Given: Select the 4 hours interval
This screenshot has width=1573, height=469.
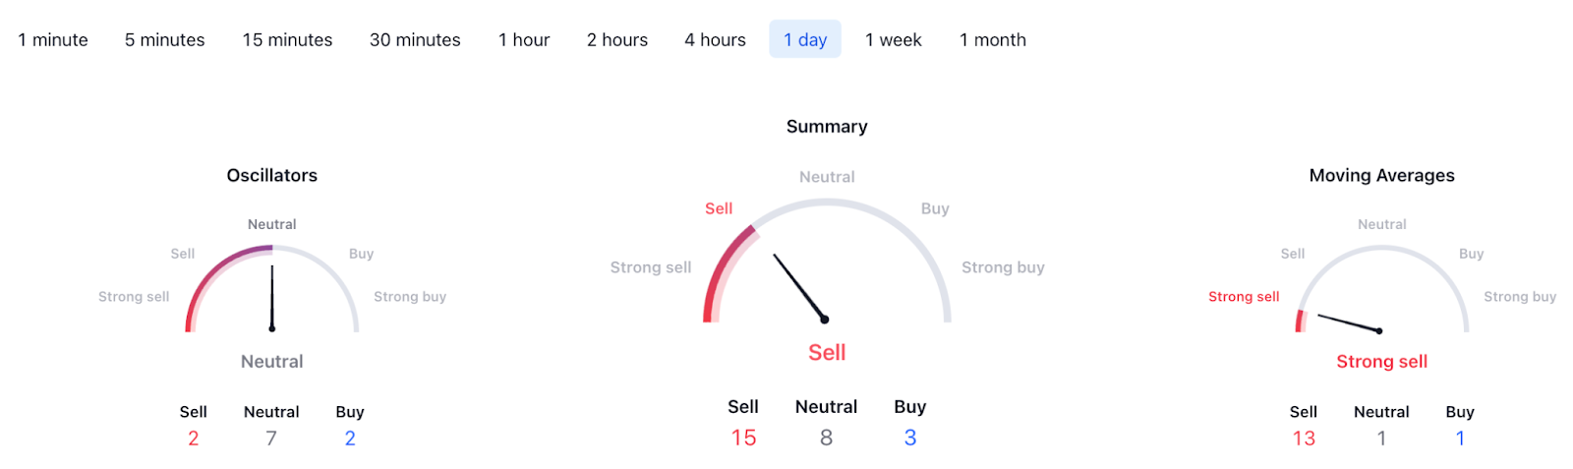Looking at the screenshot, I should coord(715,40).
